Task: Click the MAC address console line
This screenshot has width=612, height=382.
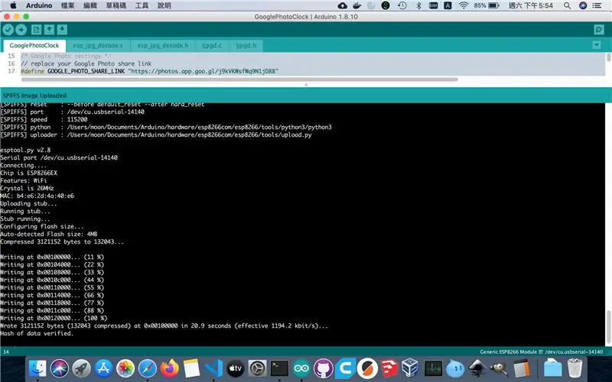Action: (37, 196)
